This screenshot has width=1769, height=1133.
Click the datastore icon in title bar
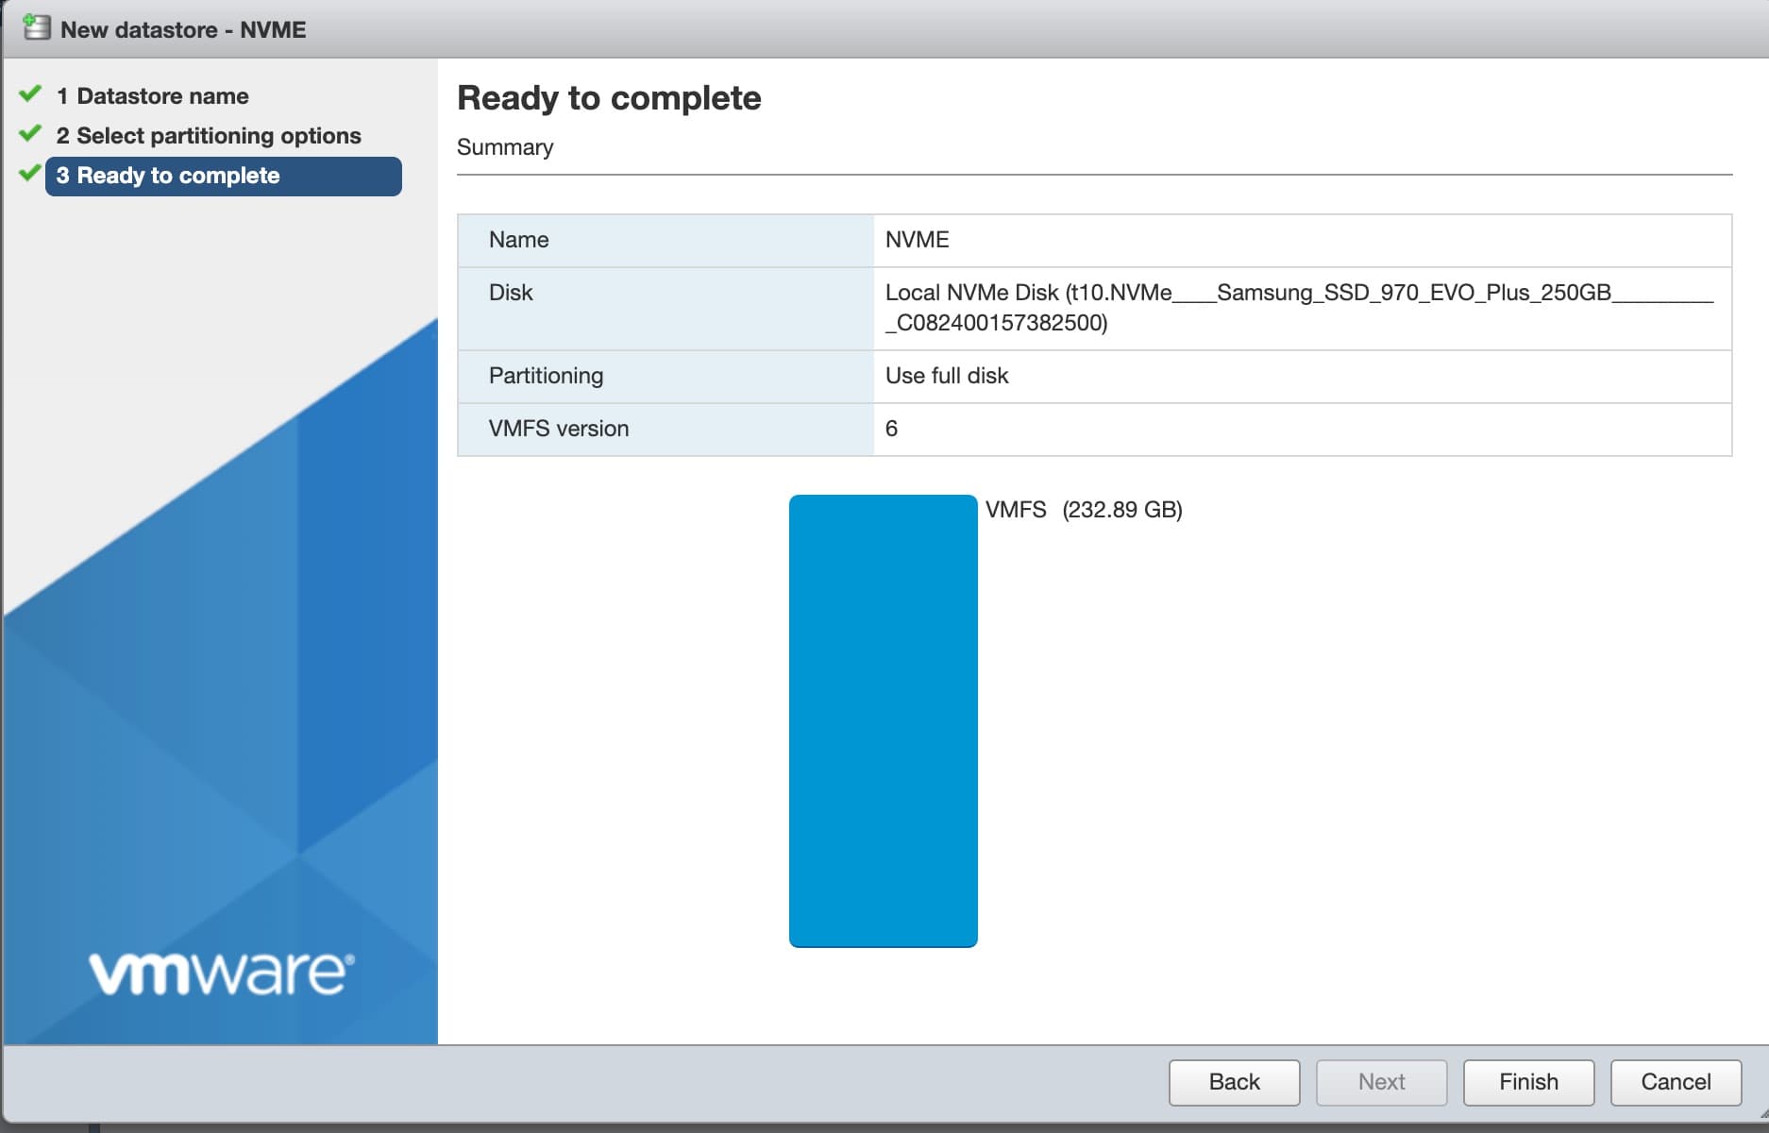(x=36, y=28)
